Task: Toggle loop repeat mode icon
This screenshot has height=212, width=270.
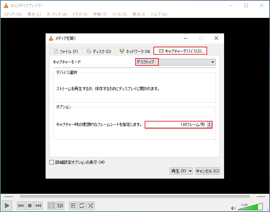Action: click(x=82, y=206)
